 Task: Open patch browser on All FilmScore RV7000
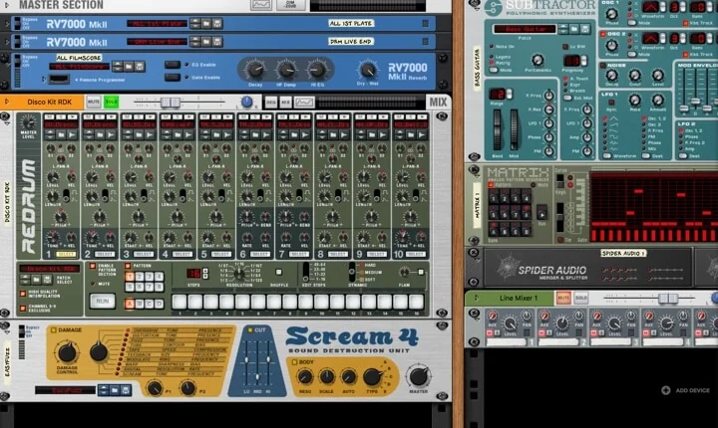(x=129, y=67)
